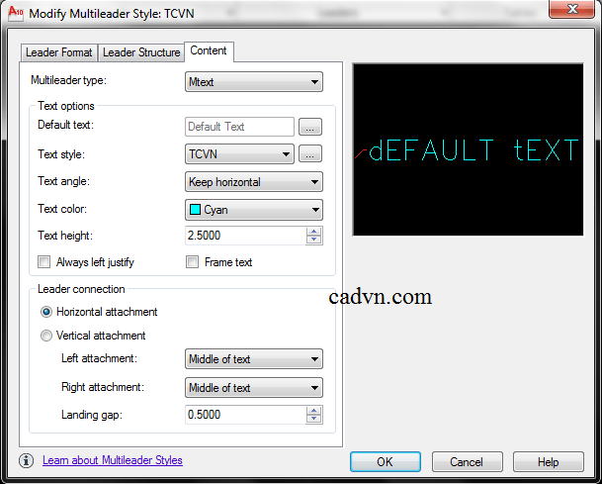This screenshot has height=484, width=602.
Task: Open the Text color Cyan dropdown
Action: 254,210
